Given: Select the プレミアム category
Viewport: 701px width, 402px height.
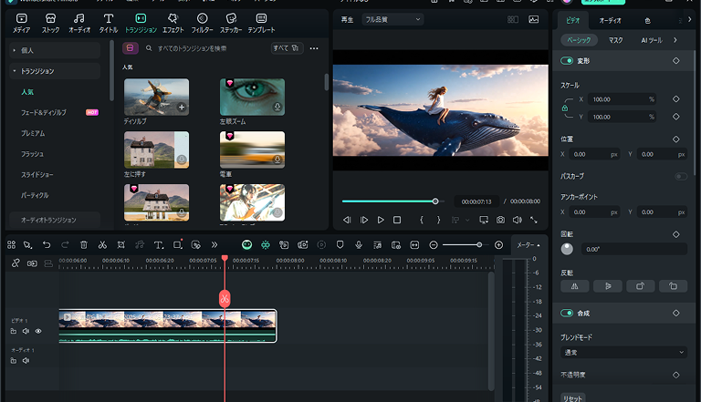Looking at the screenshot, I should tap(33, 133).
